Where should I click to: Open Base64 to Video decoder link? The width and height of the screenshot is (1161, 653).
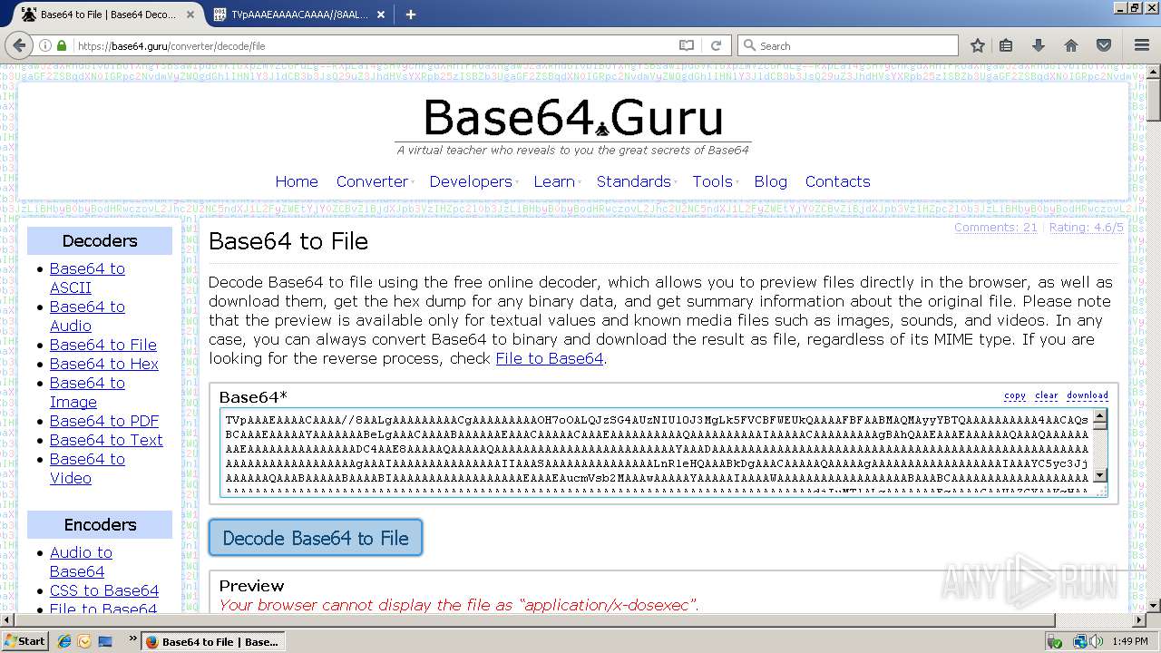click(87, 468)
